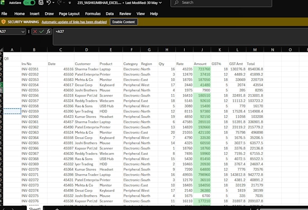Confirm the formula with green checkmark
The image size is (308, 210).
(x=42, y=31)
